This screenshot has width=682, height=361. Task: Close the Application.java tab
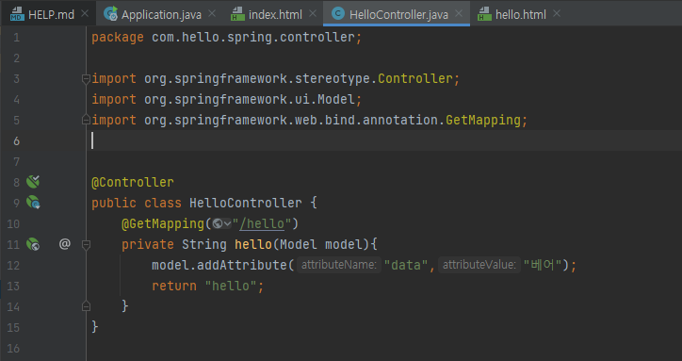[x=212, y=14]
